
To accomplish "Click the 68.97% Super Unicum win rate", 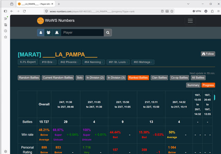I will coord(58,130).
